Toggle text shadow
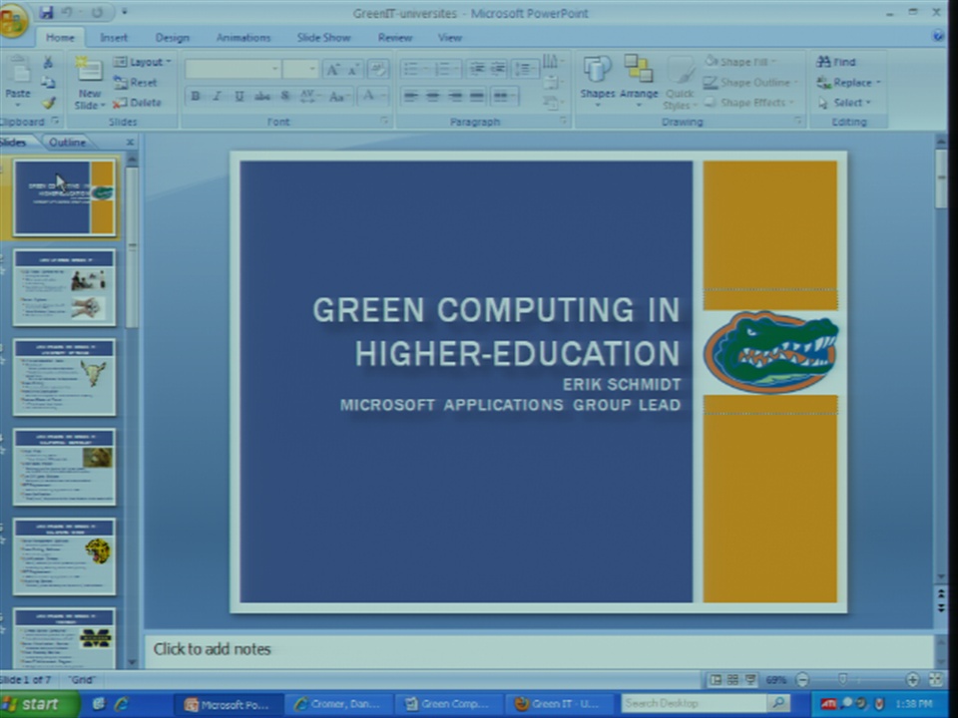The height and width of the screenshot is (718, 958). coord(285,96)
